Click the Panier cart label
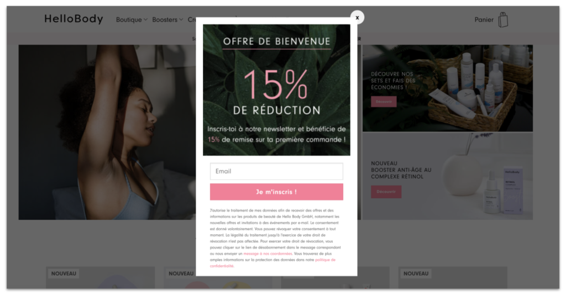The image size is (566, 296). pos(484,20)
